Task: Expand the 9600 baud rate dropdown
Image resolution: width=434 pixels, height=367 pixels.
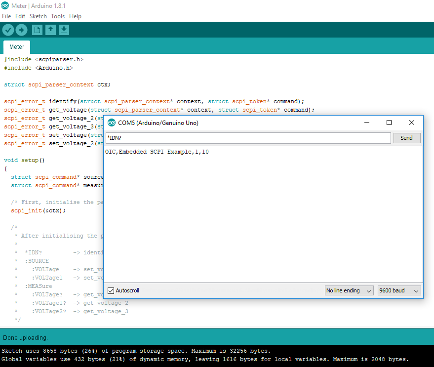Action: (399, 290)
